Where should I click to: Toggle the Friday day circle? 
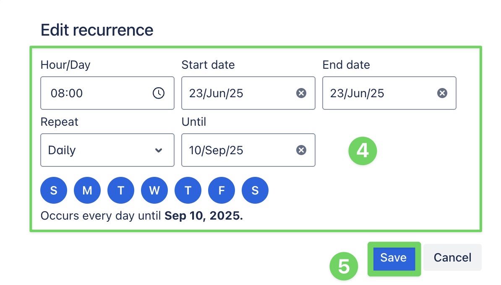coord(222,191)
